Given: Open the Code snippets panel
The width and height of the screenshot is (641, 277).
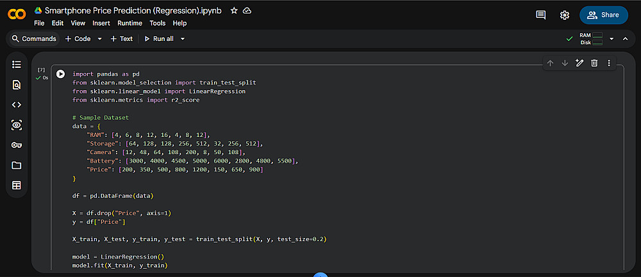Looking at the screenshot, I should click(17, 105).
